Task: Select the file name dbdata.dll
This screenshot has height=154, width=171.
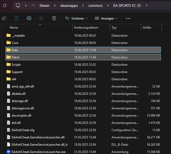Action: click(19, 94)
